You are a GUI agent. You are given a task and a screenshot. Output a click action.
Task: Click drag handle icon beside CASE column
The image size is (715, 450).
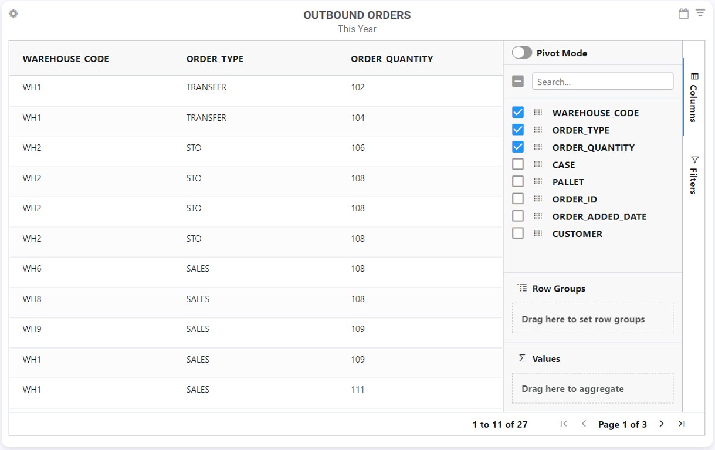click(538, 164)
